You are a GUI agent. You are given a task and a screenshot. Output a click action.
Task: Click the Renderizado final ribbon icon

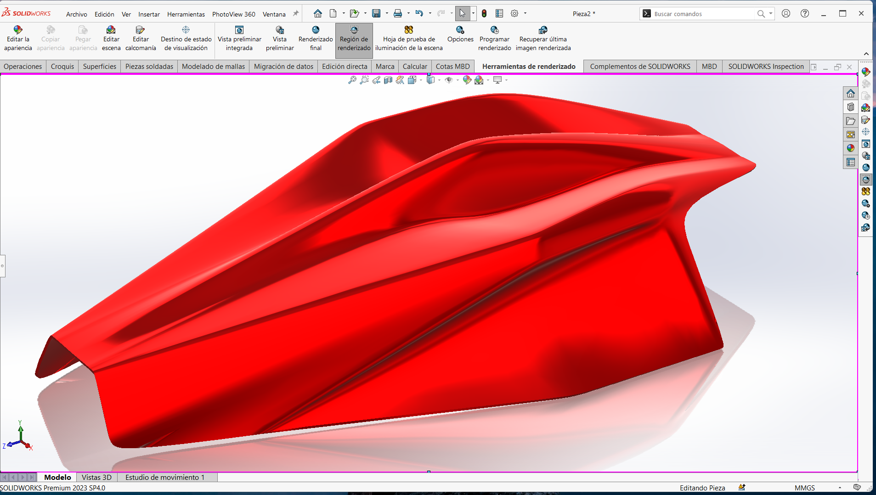point(316,39)
